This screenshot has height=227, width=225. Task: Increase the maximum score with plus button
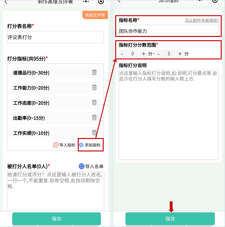[180, 54]
